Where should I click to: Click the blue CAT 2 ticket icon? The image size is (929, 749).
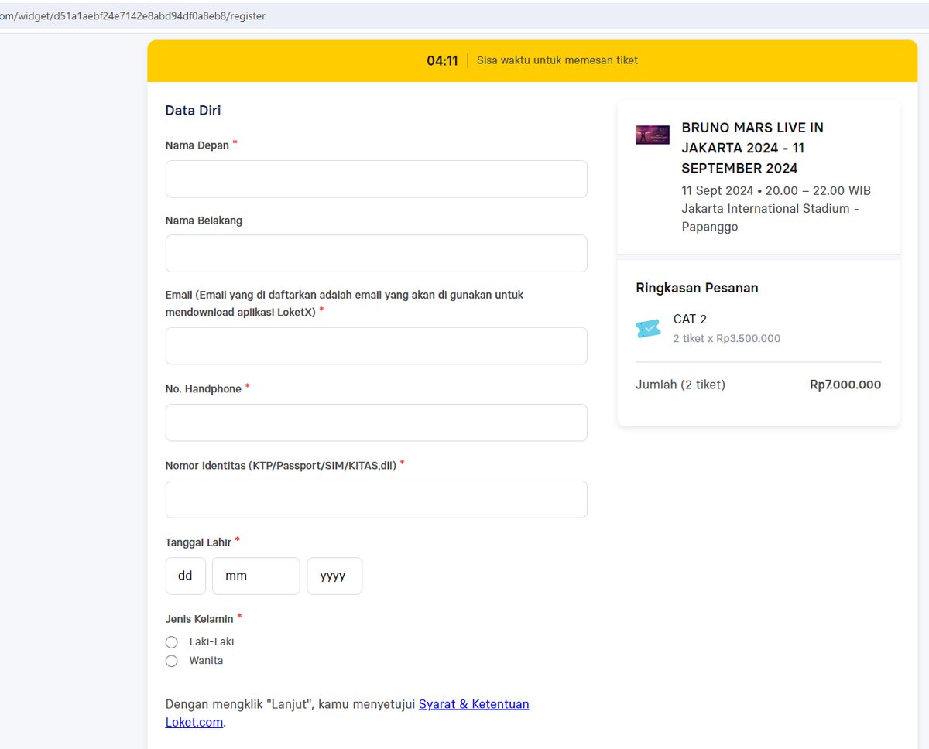click(649, 329)
